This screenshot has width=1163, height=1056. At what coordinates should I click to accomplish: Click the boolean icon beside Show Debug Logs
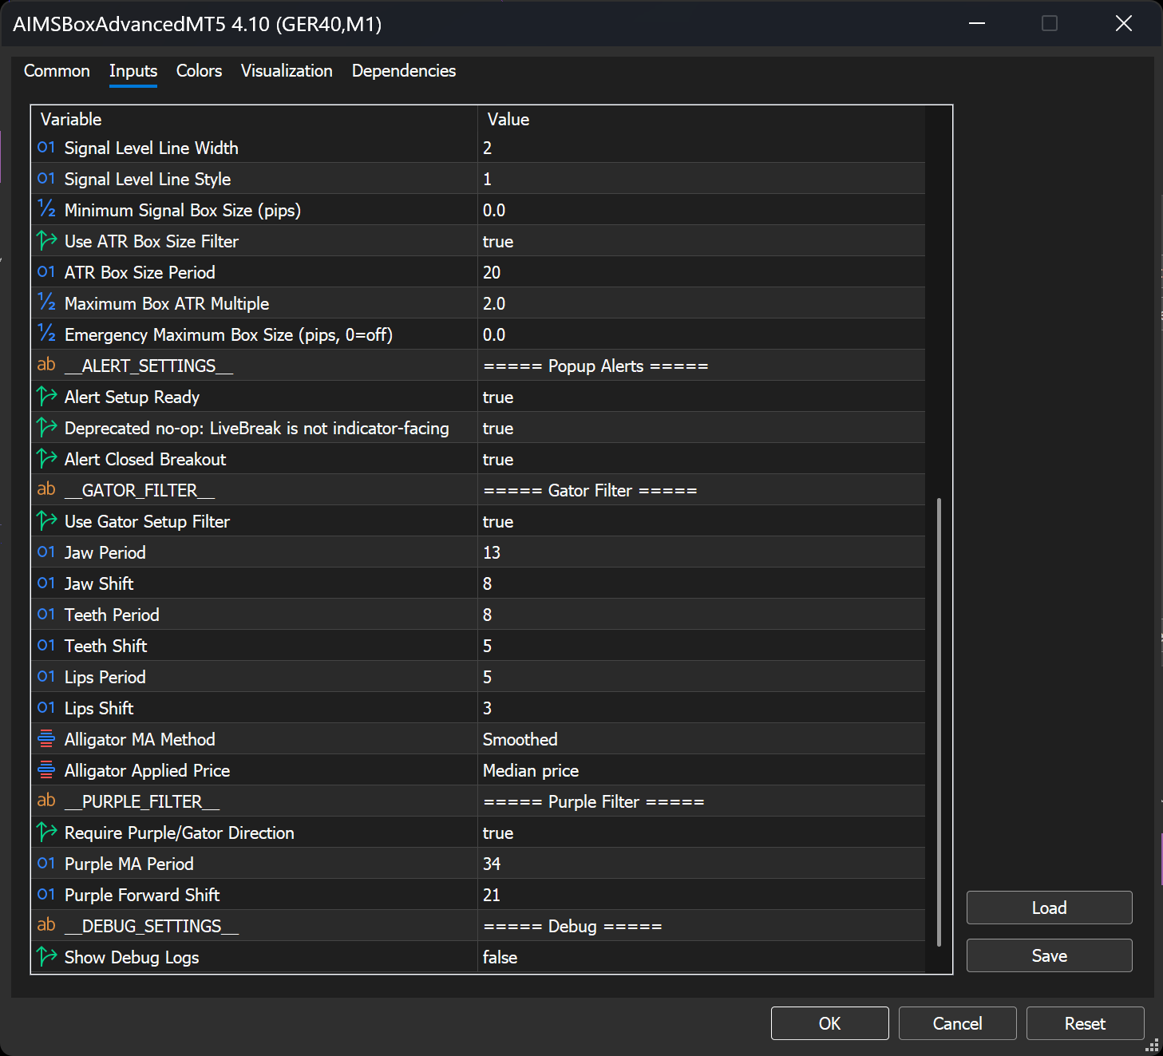[46, 956]
